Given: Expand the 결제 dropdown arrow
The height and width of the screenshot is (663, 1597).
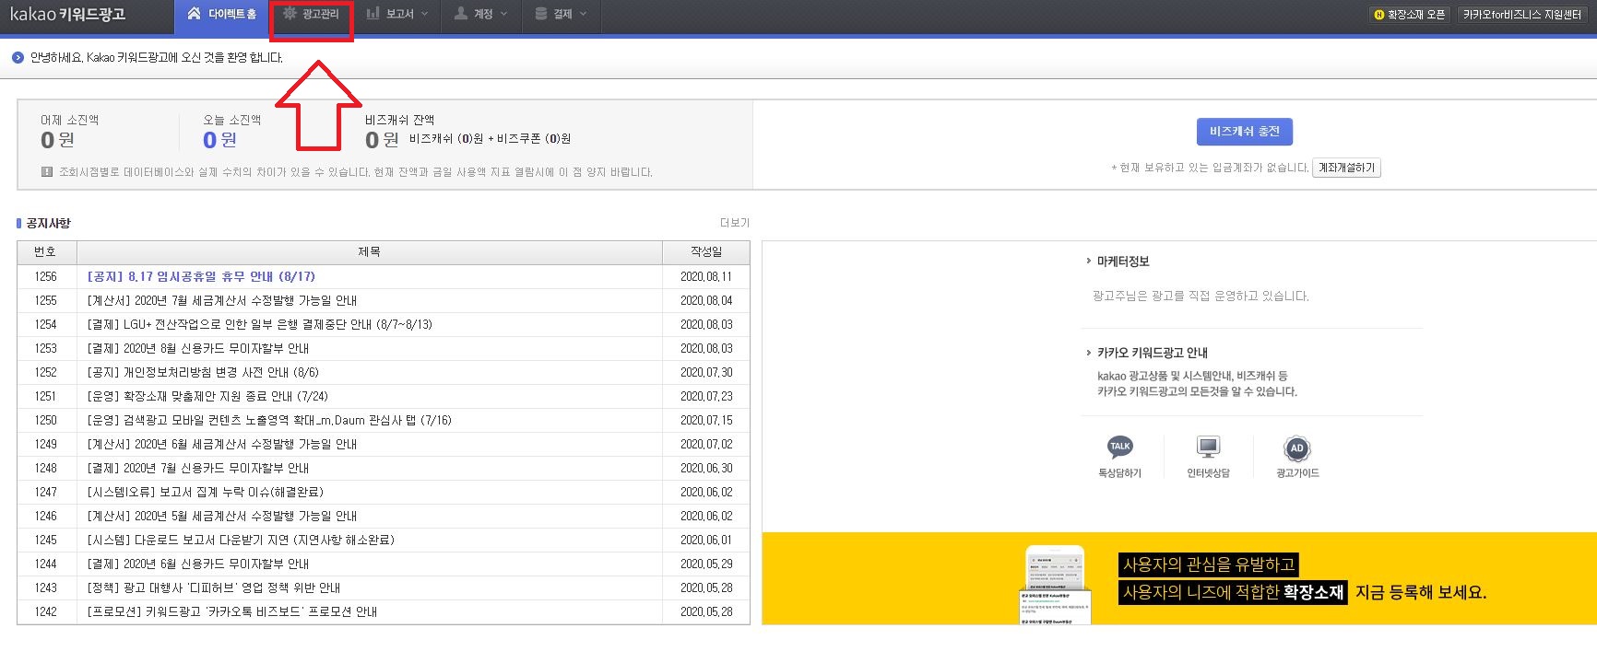Looking at the screenshot, I should click(x=583, y=15).
